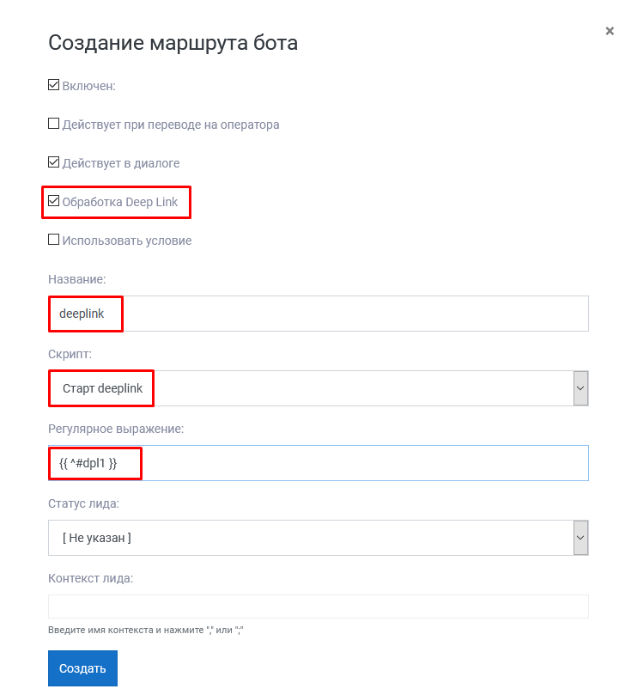Enable Действует при переводе на оператора checkbox
This screenshot has height=695, width=625.
(x=53, y=124)
